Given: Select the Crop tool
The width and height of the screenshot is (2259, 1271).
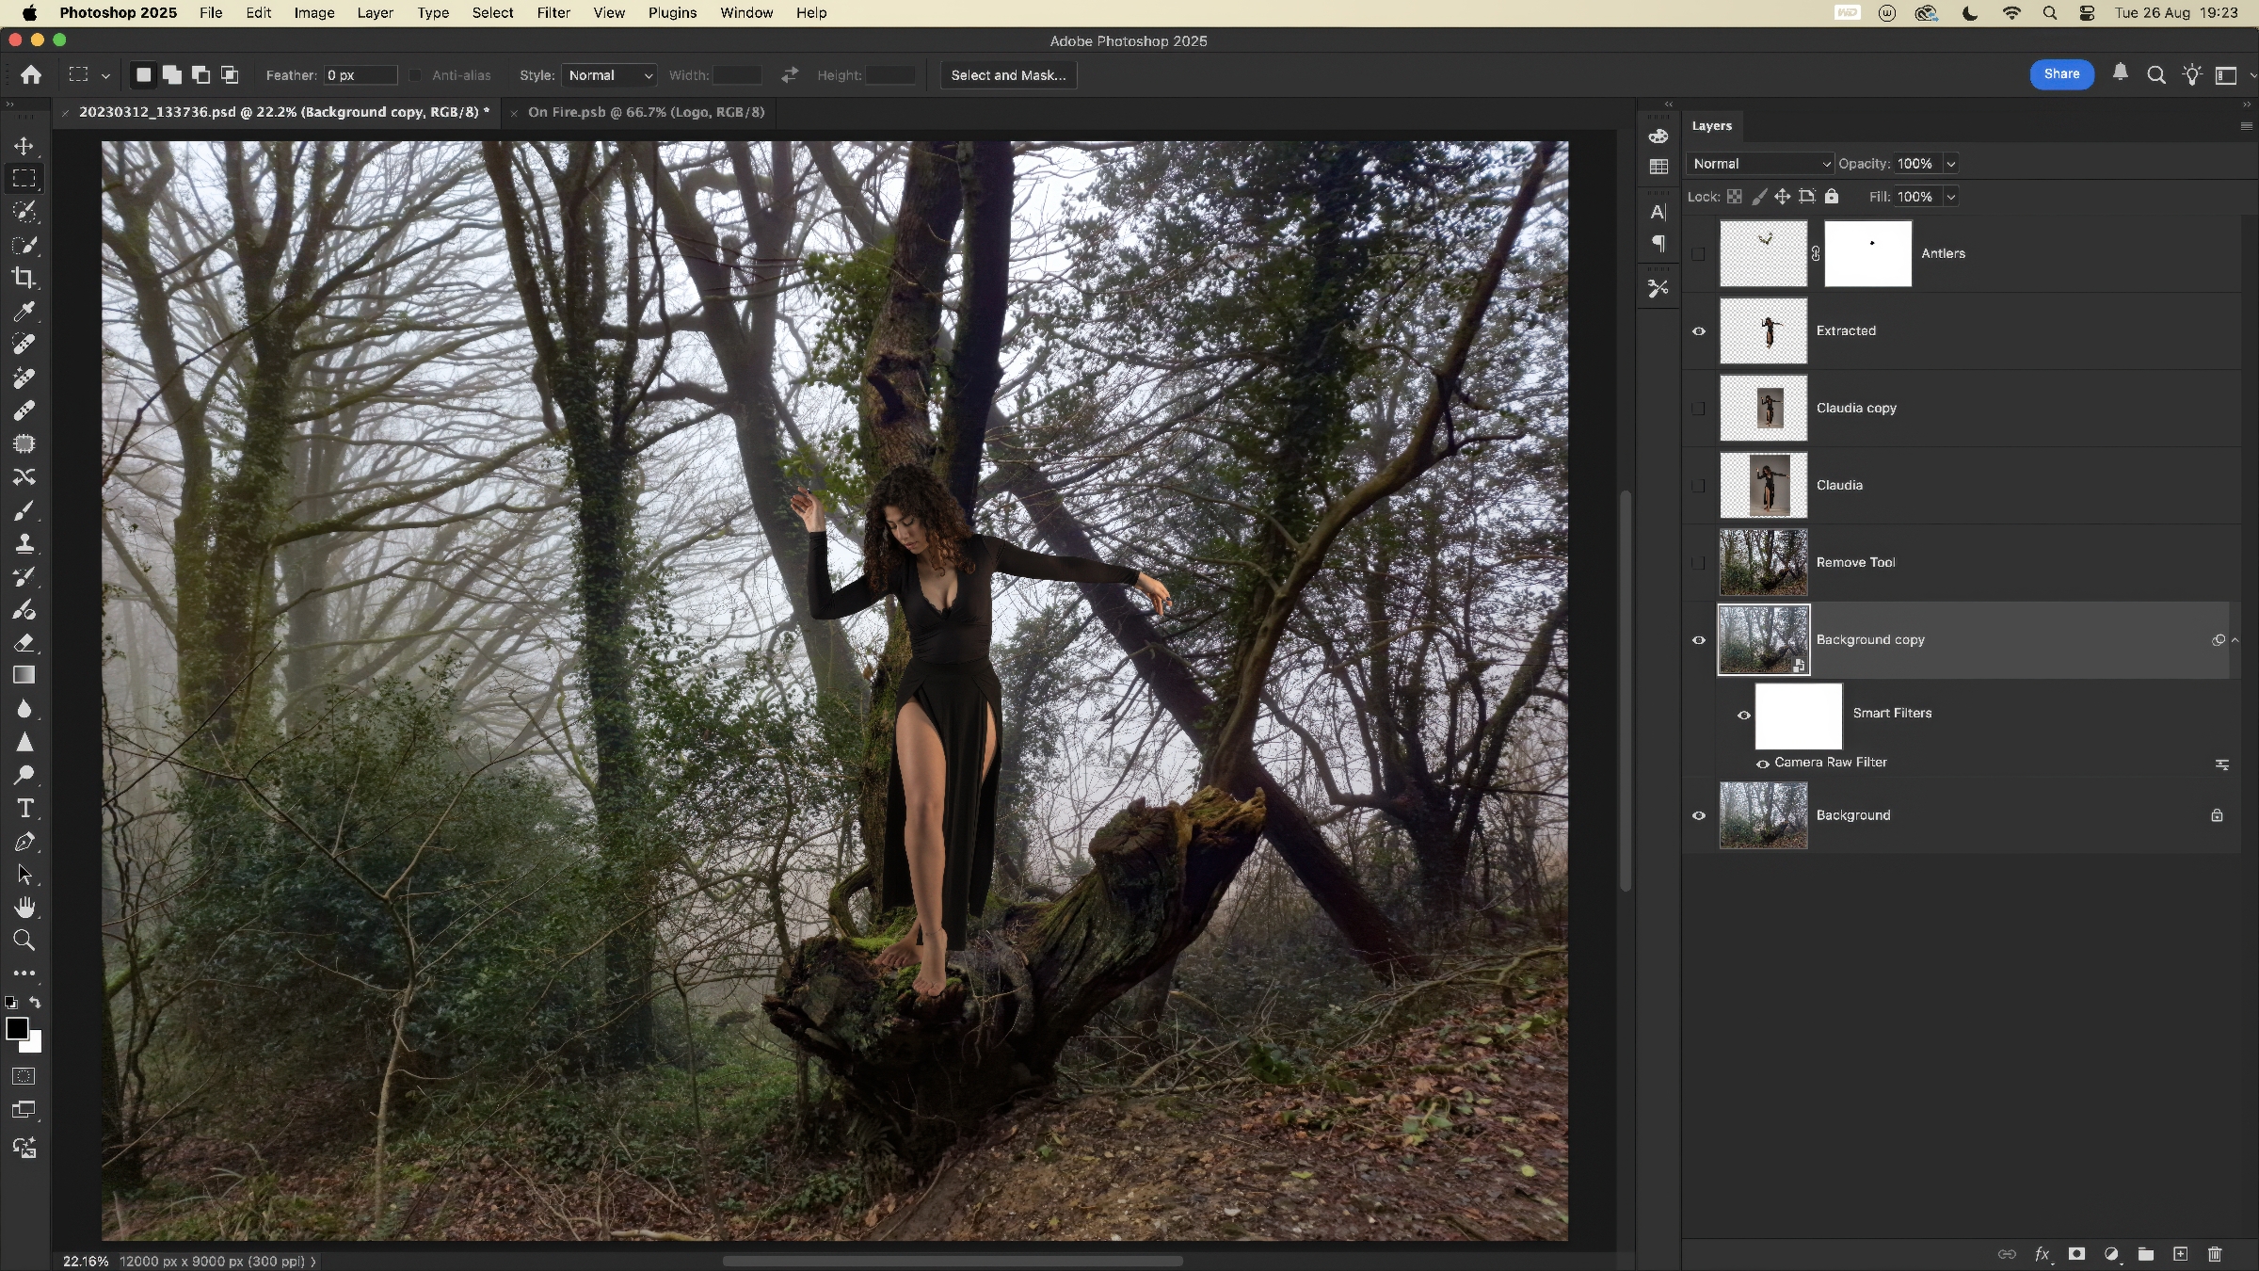Looking at the screenshot, I should [x=24, y=278].
